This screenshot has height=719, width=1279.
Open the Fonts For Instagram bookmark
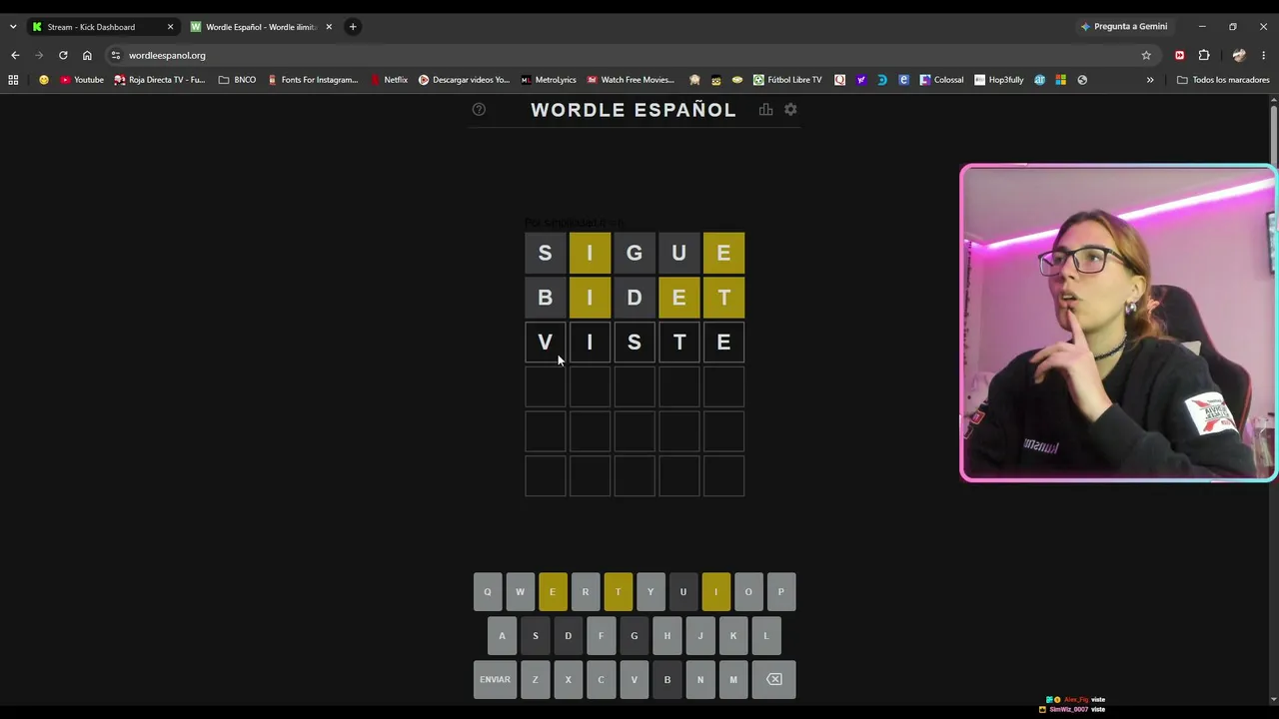[313, 80]
